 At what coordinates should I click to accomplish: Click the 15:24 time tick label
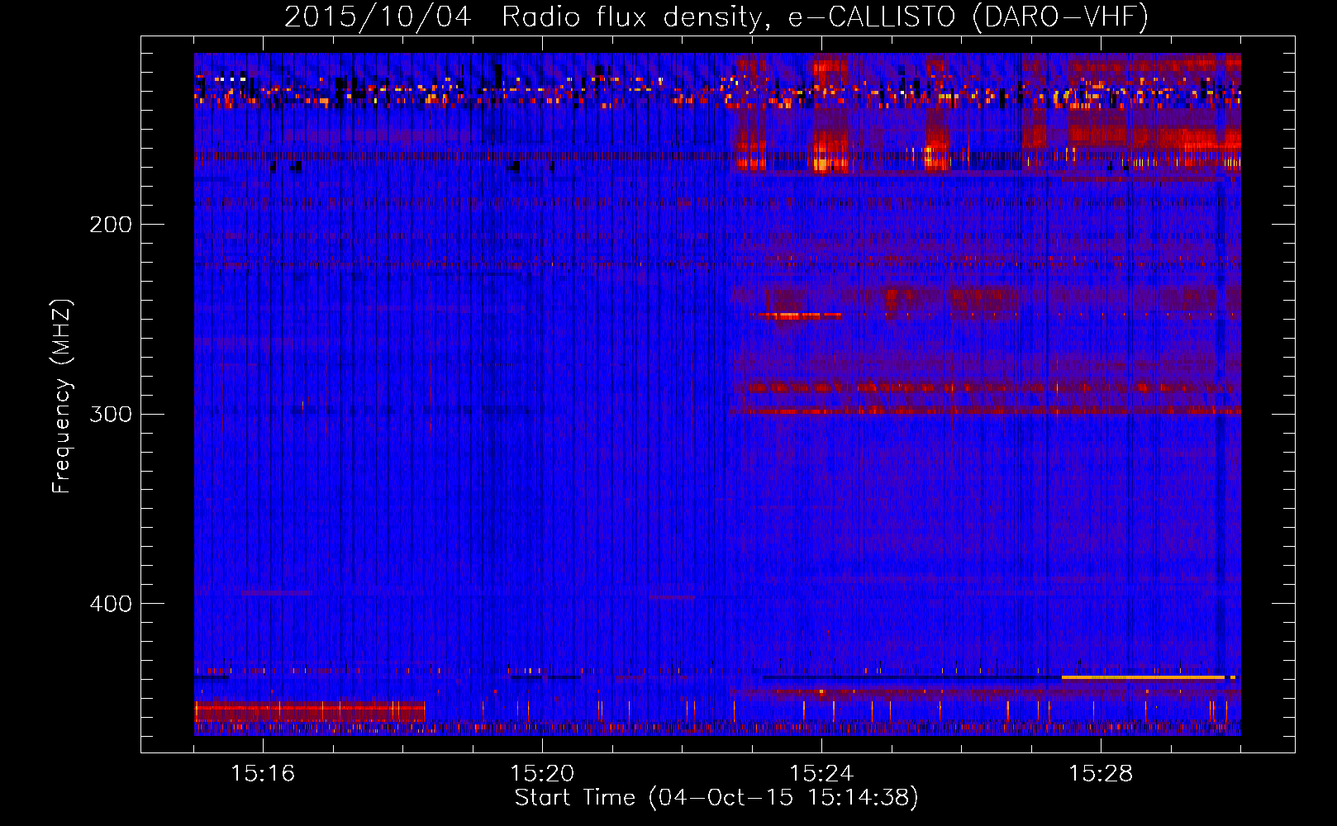tap(821, 773)
